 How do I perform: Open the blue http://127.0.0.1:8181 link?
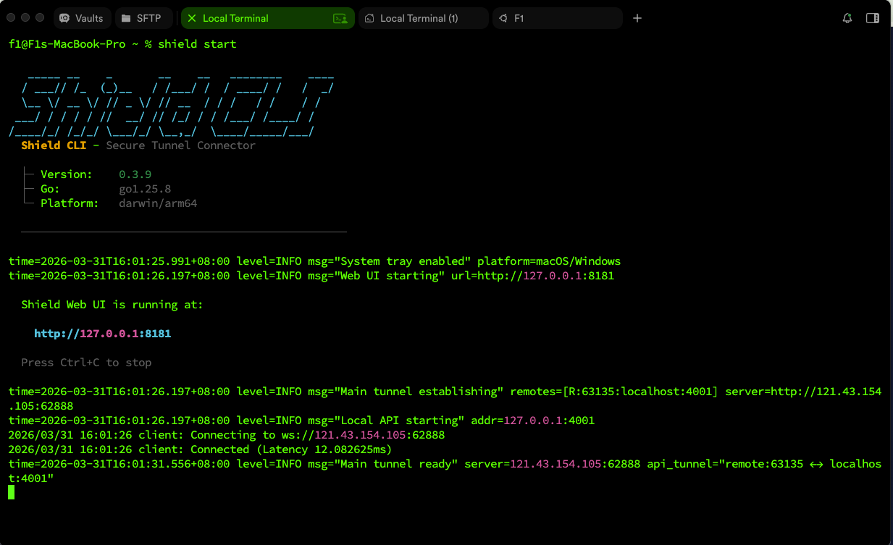102,334
